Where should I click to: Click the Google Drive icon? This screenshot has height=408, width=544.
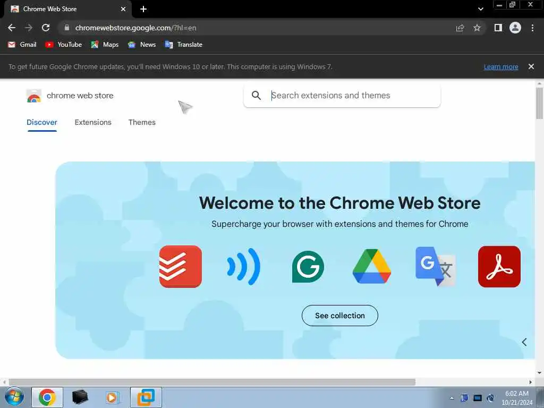[x=372, y=267]
